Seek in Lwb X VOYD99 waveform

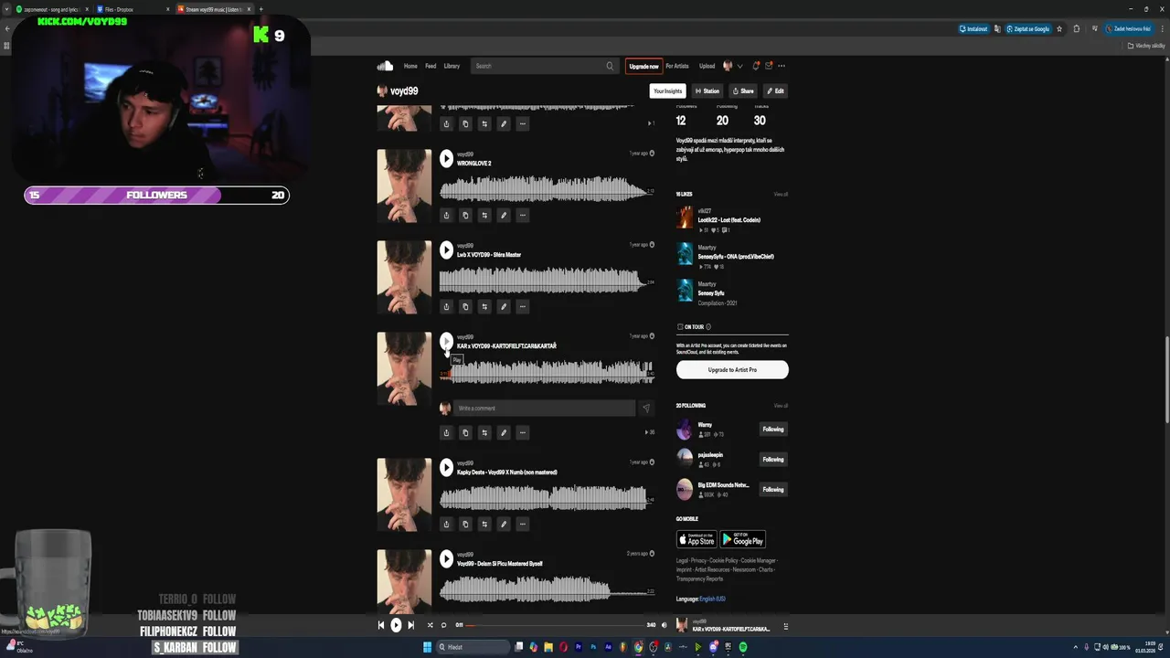(547, 280)
